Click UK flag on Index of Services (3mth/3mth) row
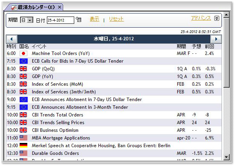 click(23, 92)
